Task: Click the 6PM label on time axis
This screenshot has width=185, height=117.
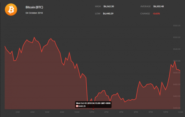Action: [x=136, y=112]
